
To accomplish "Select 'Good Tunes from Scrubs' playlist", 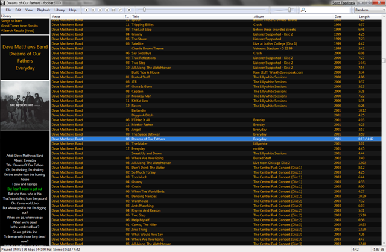I will pyautogui.click(x=19, y=26).
